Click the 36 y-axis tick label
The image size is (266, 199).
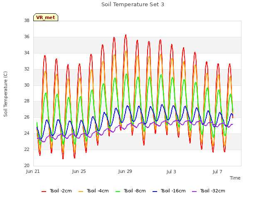click(27, 36)
